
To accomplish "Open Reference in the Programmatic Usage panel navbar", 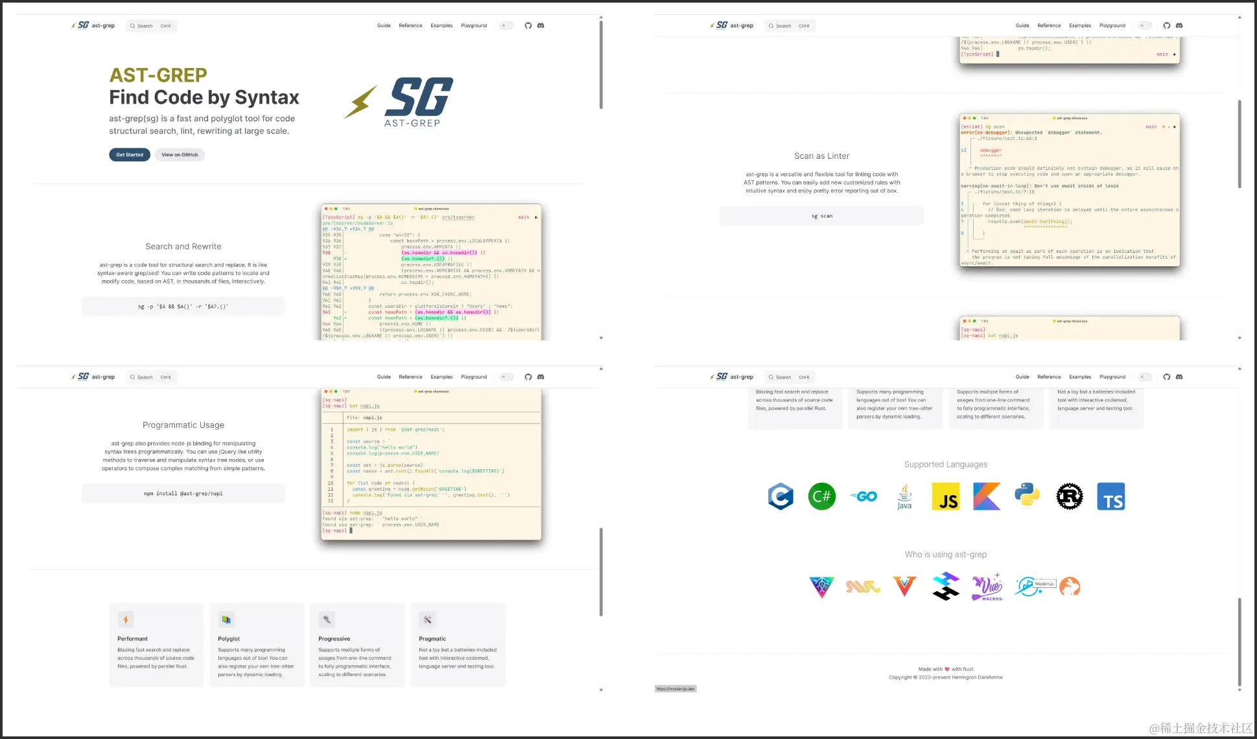I will (x=410, y=377).
